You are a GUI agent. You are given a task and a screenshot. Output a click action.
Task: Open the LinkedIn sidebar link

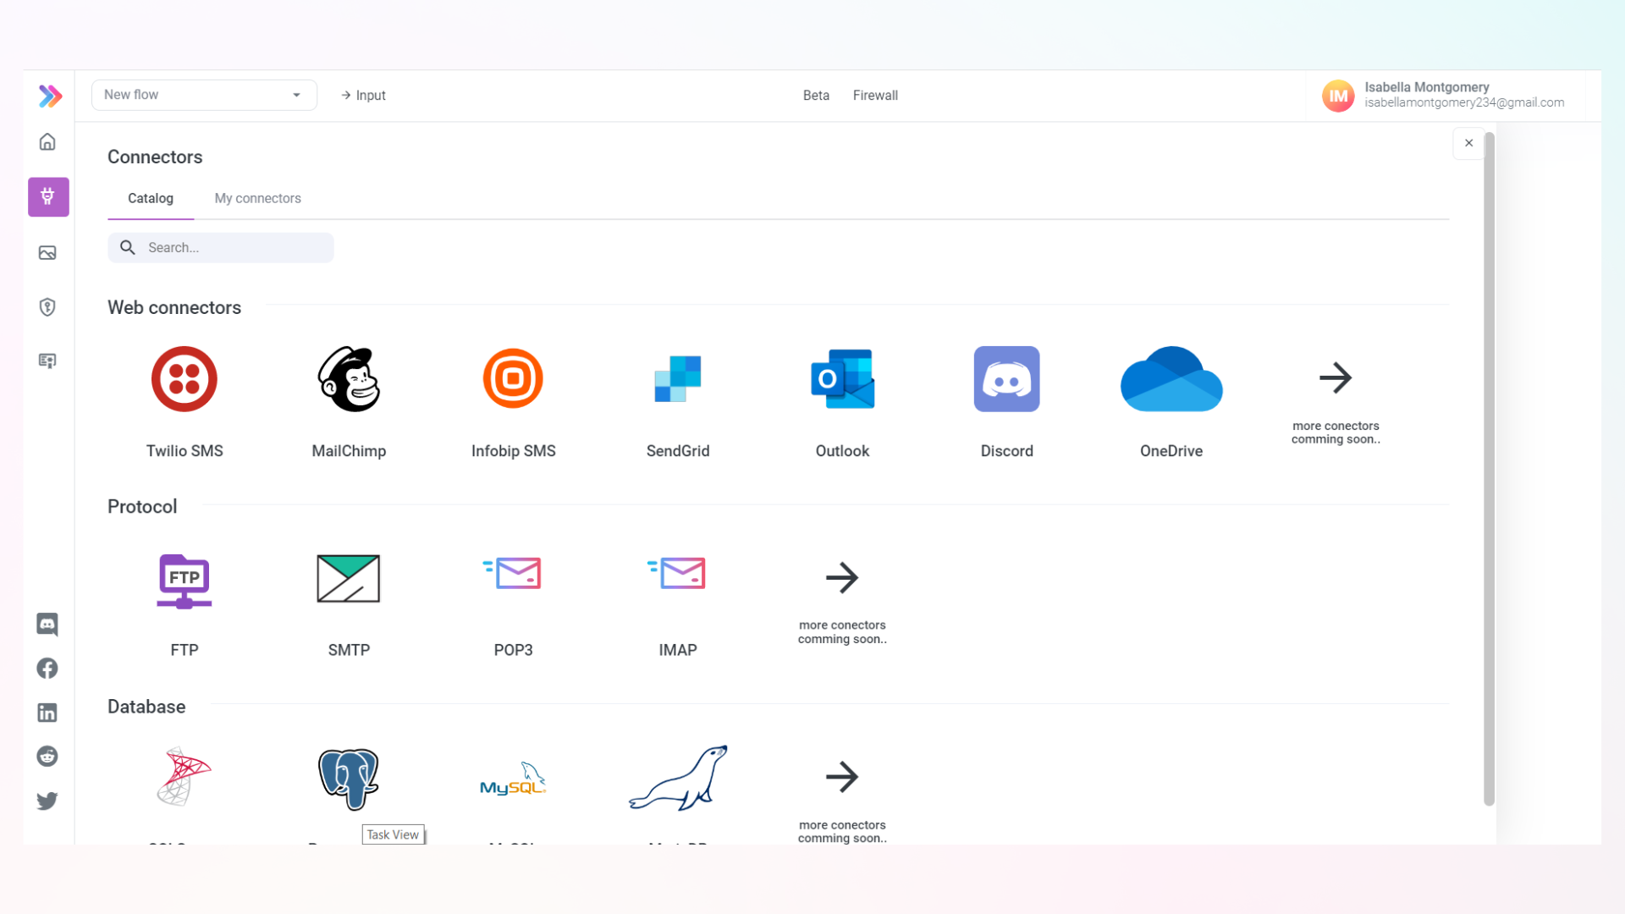(x=47, y=713)
